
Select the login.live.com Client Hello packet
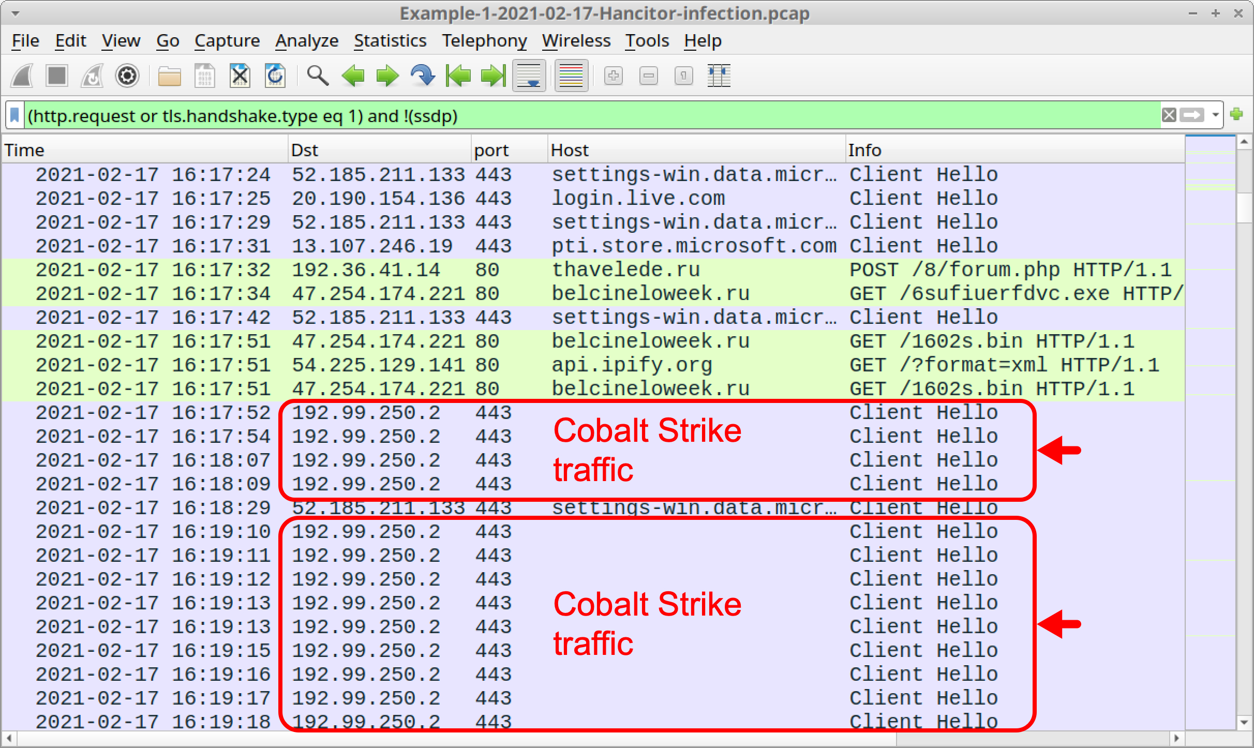(593, 199)
